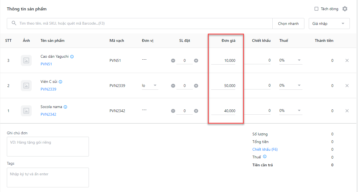Increase quantity for Cao dán Yaguchi
This screenshot has width=358, height=192.
(x=196, y=60)
